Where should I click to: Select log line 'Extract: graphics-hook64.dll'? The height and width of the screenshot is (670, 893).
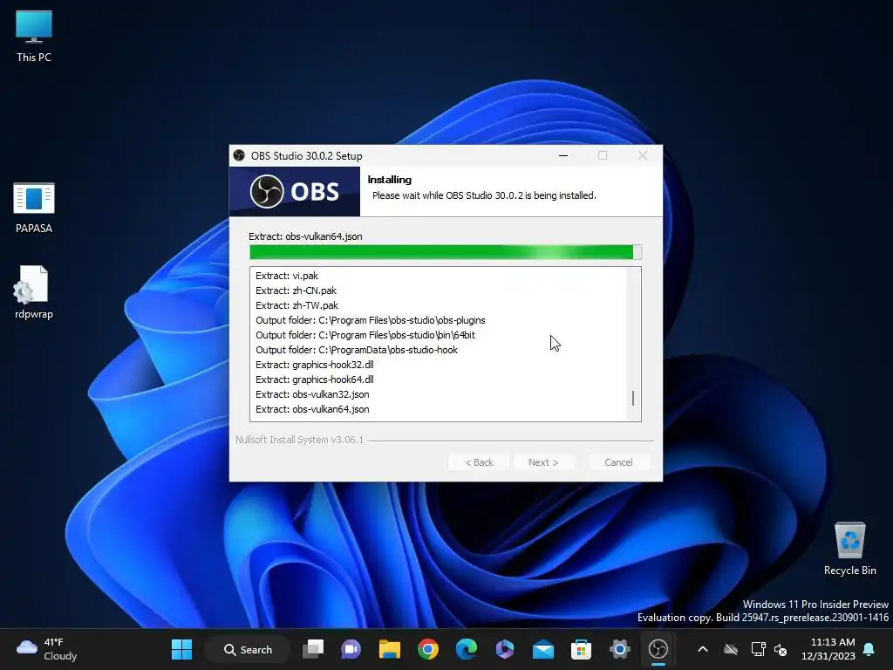(x=314, y=379)
